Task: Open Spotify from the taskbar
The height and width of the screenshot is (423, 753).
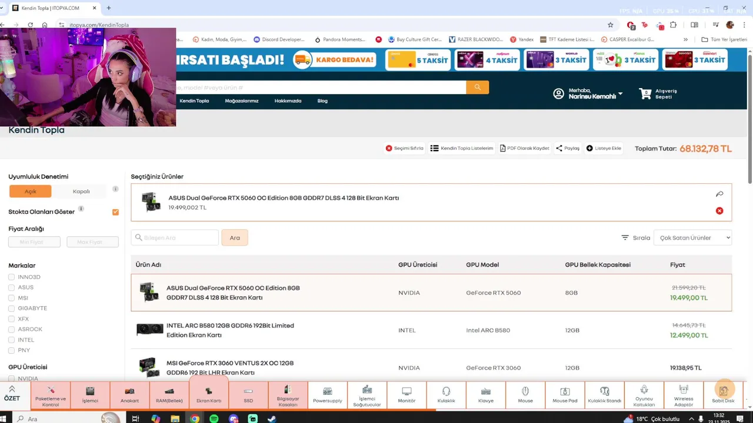Action: point(214,419)
